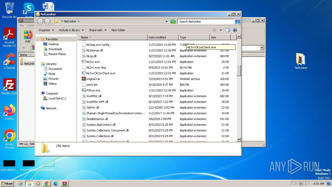The image size is (332, 187).
Task: Change view using the views icon
Action: [215, 30]
